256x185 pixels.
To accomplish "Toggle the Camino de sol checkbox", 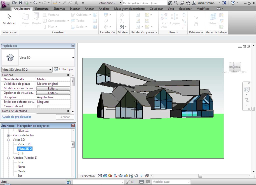I will click(38, 106).
